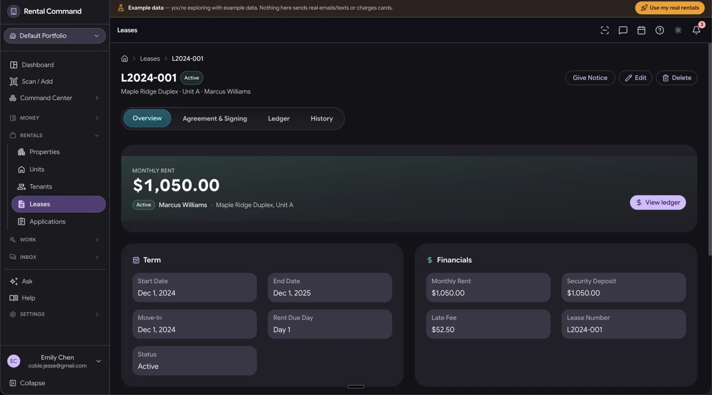
Task: Toggle the light/dark theme sun icon
Action: [x=678, y=30]
